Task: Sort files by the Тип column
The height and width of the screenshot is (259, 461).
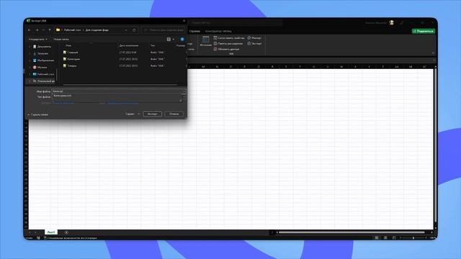Action: pos(153,45)
